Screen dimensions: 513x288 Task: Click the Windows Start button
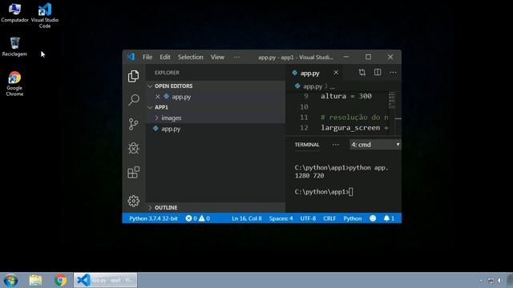(10, 280)
